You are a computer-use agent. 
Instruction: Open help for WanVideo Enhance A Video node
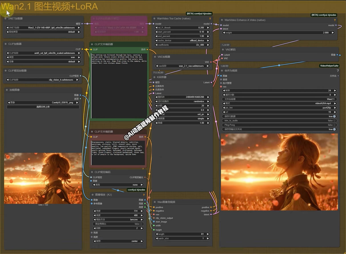click(335, 20)
